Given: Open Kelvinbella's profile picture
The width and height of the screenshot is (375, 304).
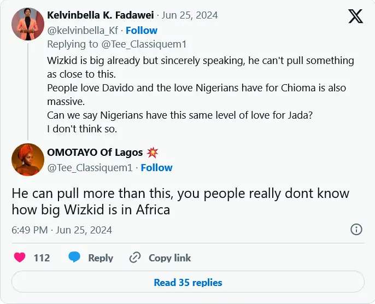Looking at the screenshot, I should coord(28,24).
